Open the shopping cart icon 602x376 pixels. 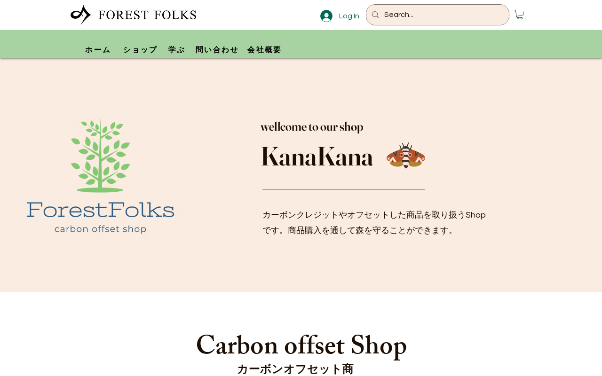519,15
